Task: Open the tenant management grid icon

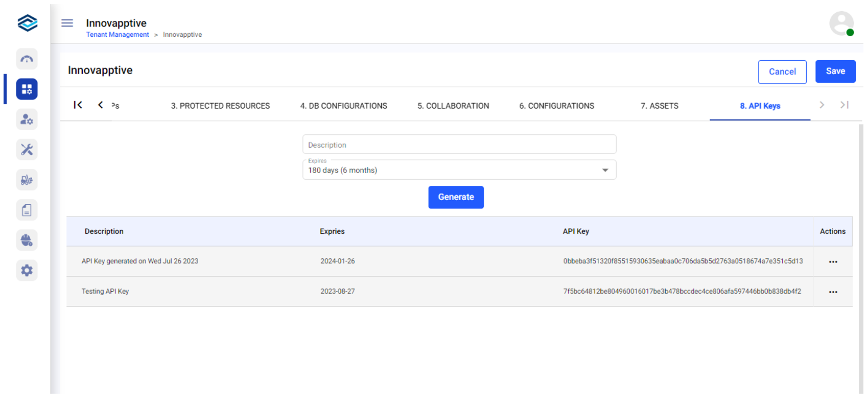Action: [27, 89]
